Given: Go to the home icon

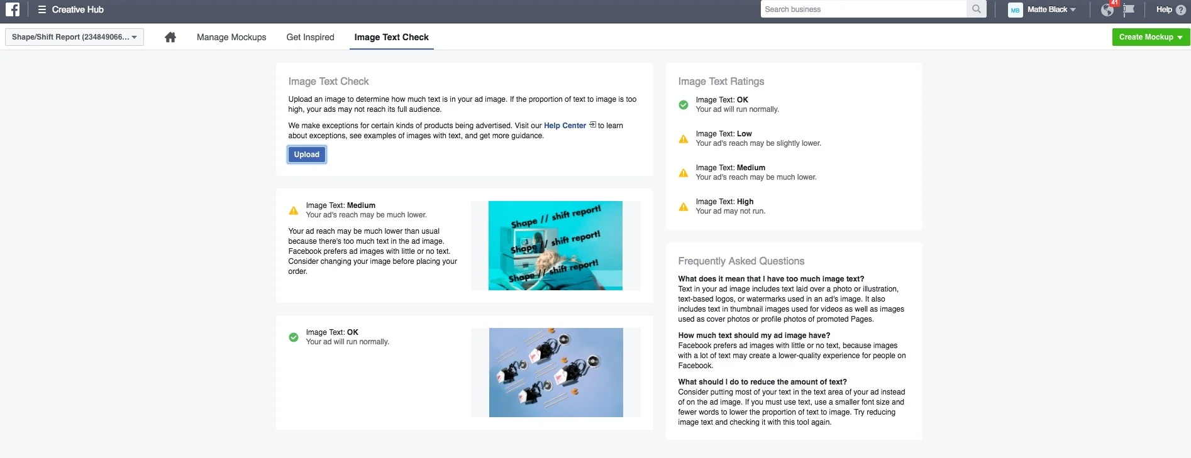Looking at the screenshot, I should [170, 37].
